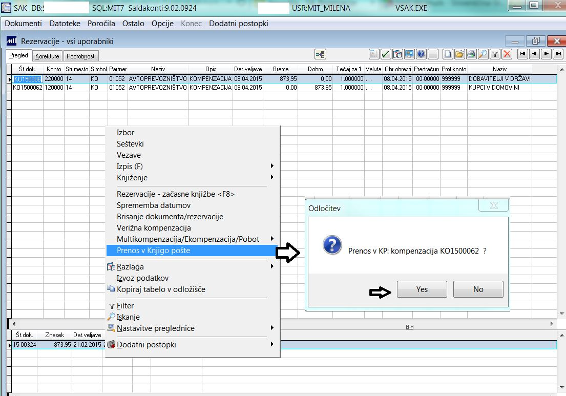Click the green checkmark toolbar icon

click(386, 54)
